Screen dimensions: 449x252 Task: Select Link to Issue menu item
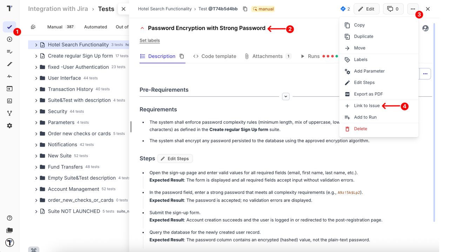click(367, 106)
